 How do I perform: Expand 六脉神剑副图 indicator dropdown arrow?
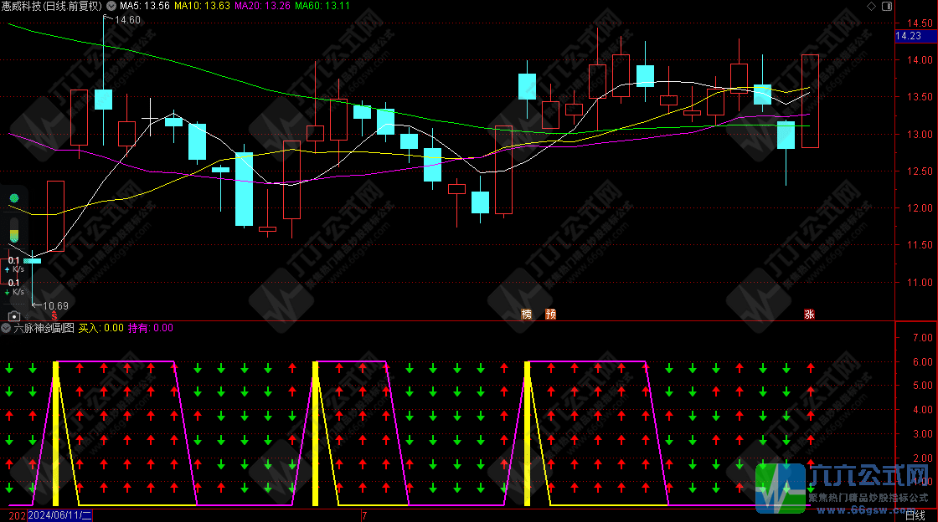(7, 328)
